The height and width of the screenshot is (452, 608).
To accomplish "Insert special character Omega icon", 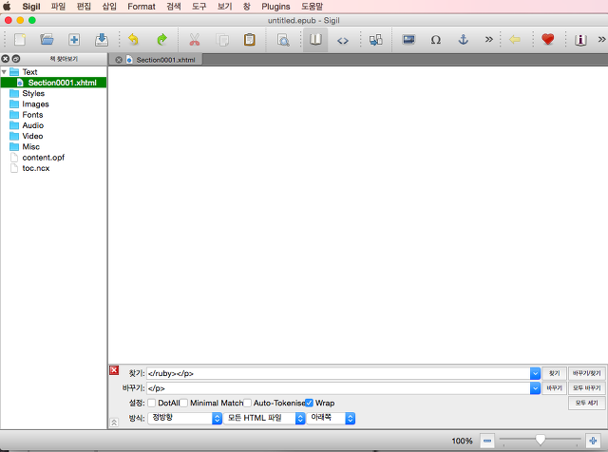I will (436, 40).
